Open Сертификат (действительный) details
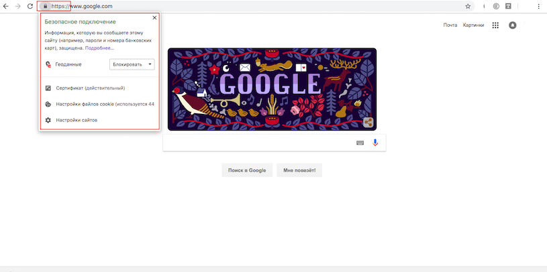547x272 pixels. (x=90, y=88)
